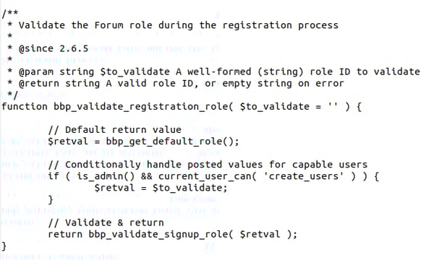The width and height of the screenshot is (434, 260).
Task: Place cursor on bbp_get_default_role() call
Action: [x=169, y=142]
